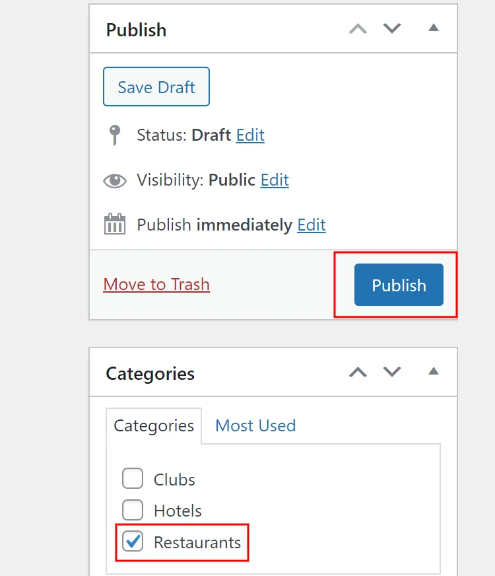This screenshot has width=495, height=576.
Task: Click Edit next to Status Draft
Action: 249,135
